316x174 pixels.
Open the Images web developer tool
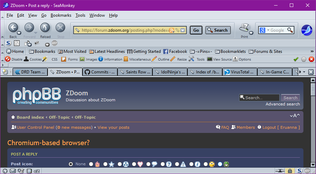[x=88, y=59]
